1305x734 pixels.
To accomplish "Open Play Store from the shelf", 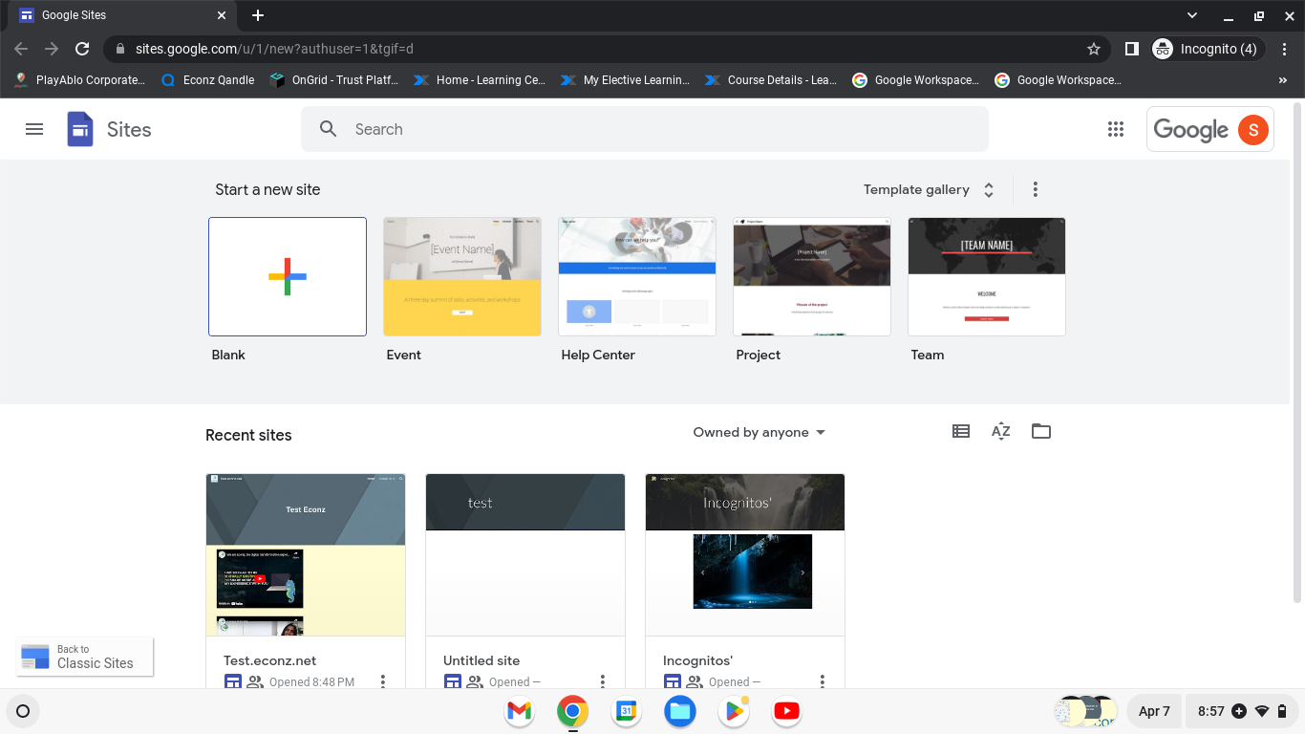I will pos(733,711).
